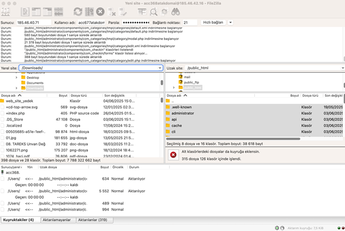Viewport: 345px width, 231px height.
Task: Cancel the current operation
Action: click(x=100, y=12)
